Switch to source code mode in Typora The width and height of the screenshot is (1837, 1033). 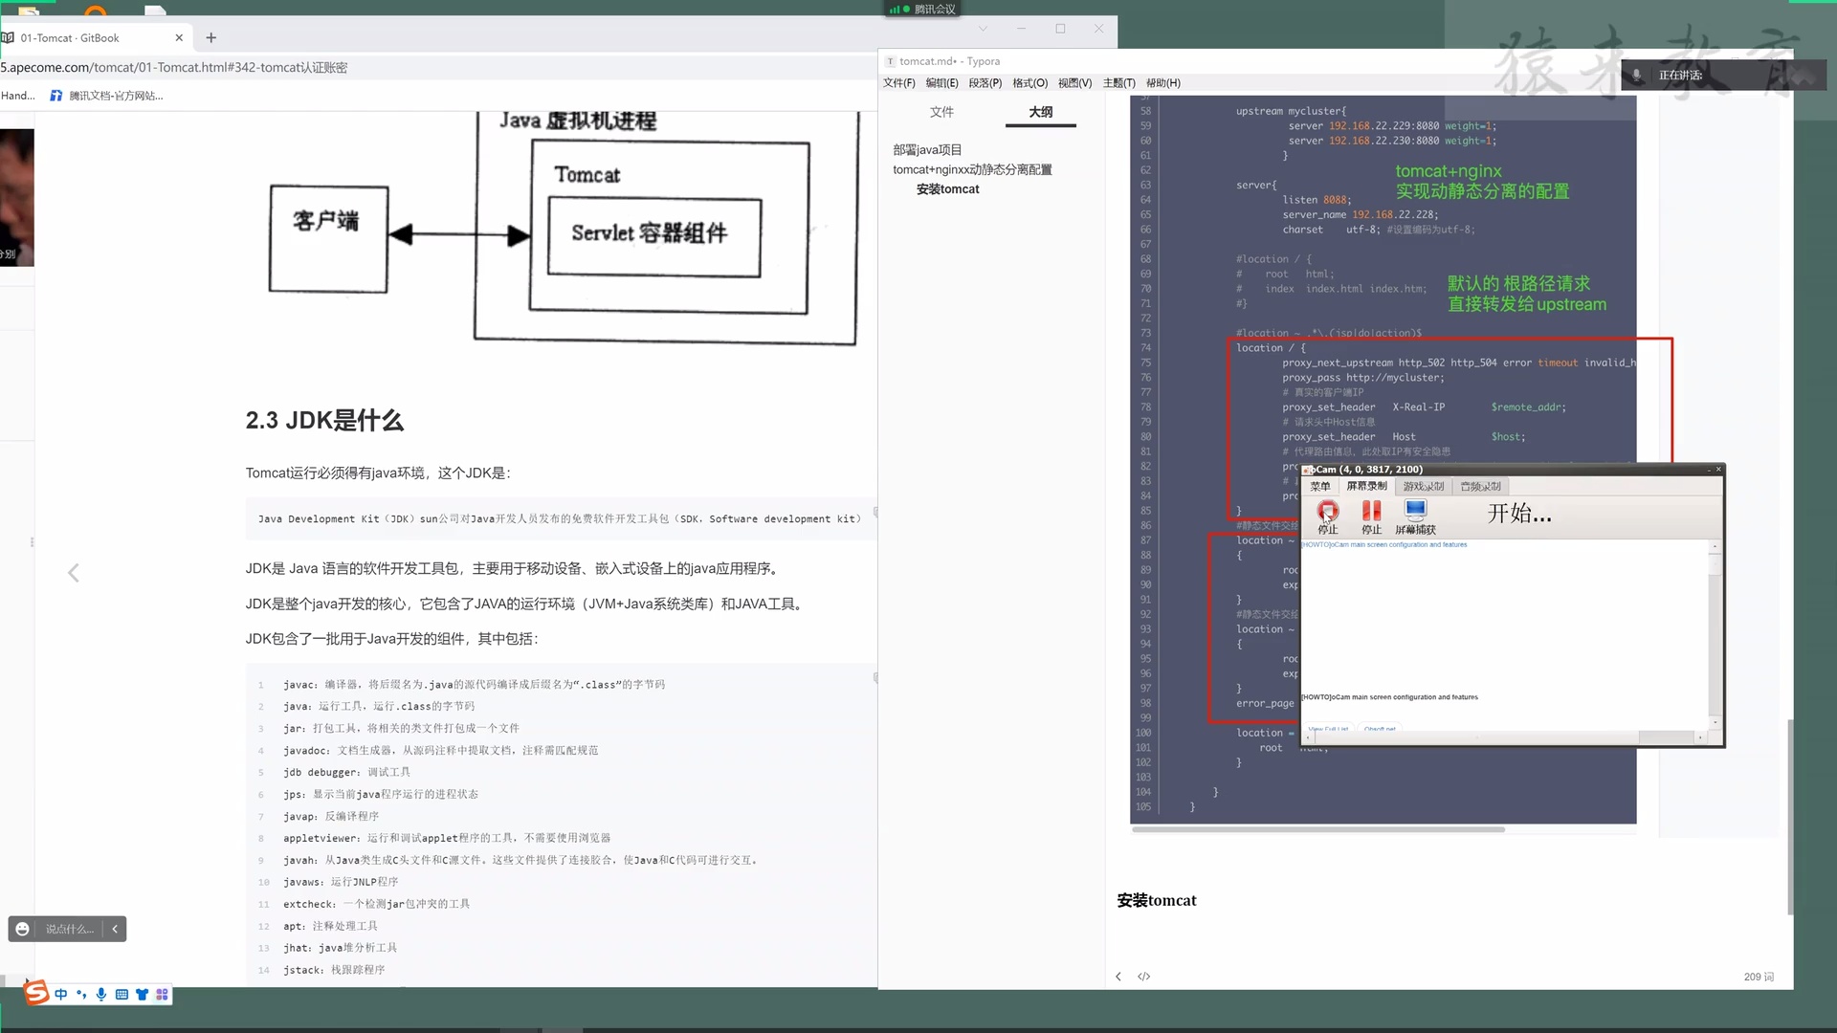coord(1143,976)
